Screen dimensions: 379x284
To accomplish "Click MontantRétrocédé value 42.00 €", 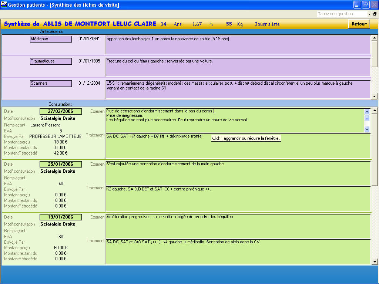I will tap(61, 153).
